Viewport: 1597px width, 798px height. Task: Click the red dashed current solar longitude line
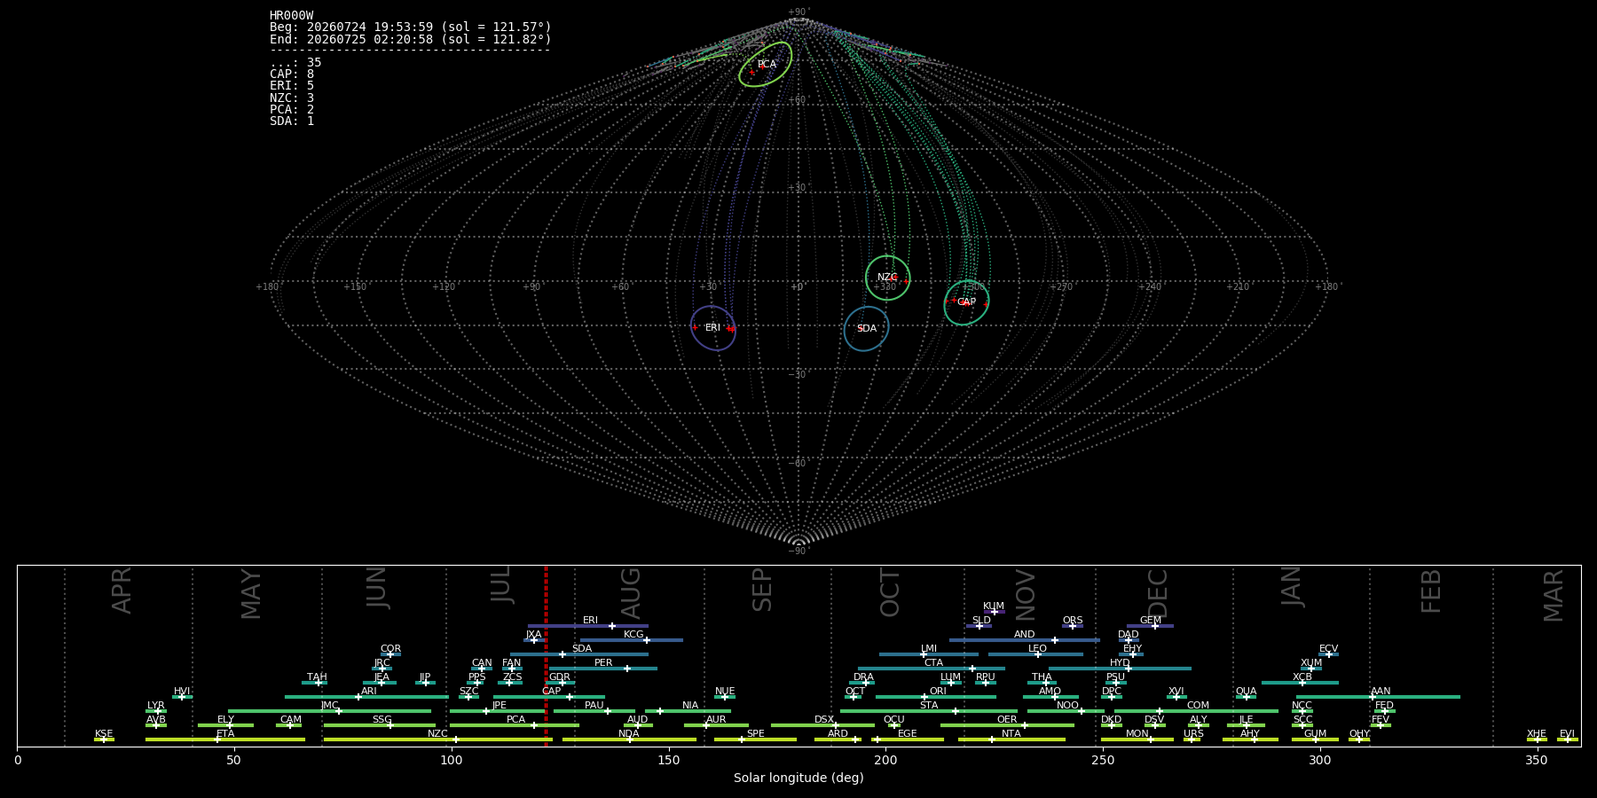point(546,656)
